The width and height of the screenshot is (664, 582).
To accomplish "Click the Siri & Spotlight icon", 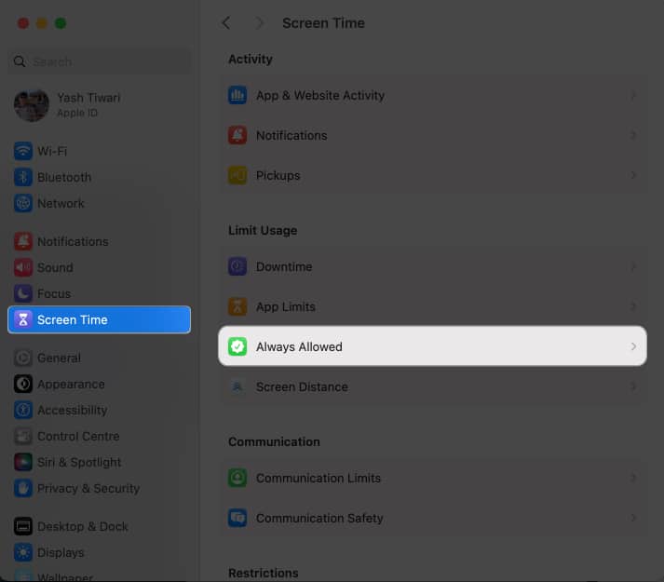I will (x=23, y=462).
